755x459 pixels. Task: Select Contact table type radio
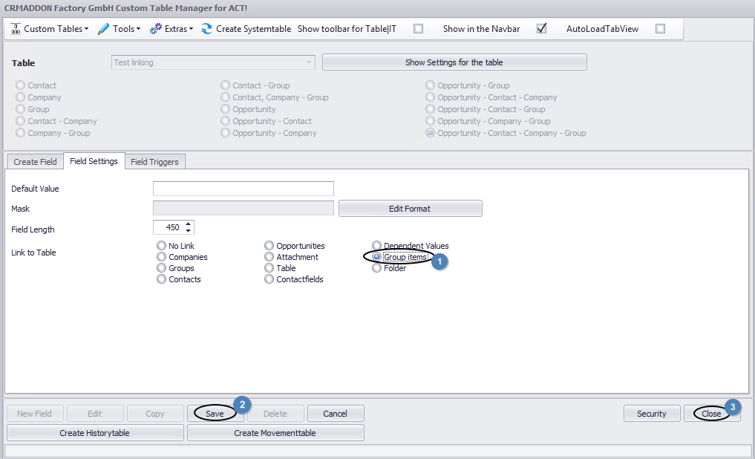20,85
